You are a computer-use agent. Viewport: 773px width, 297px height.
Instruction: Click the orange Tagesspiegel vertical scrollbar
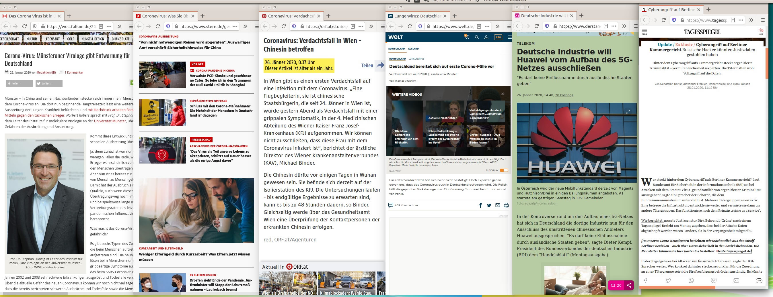point(767,63)
